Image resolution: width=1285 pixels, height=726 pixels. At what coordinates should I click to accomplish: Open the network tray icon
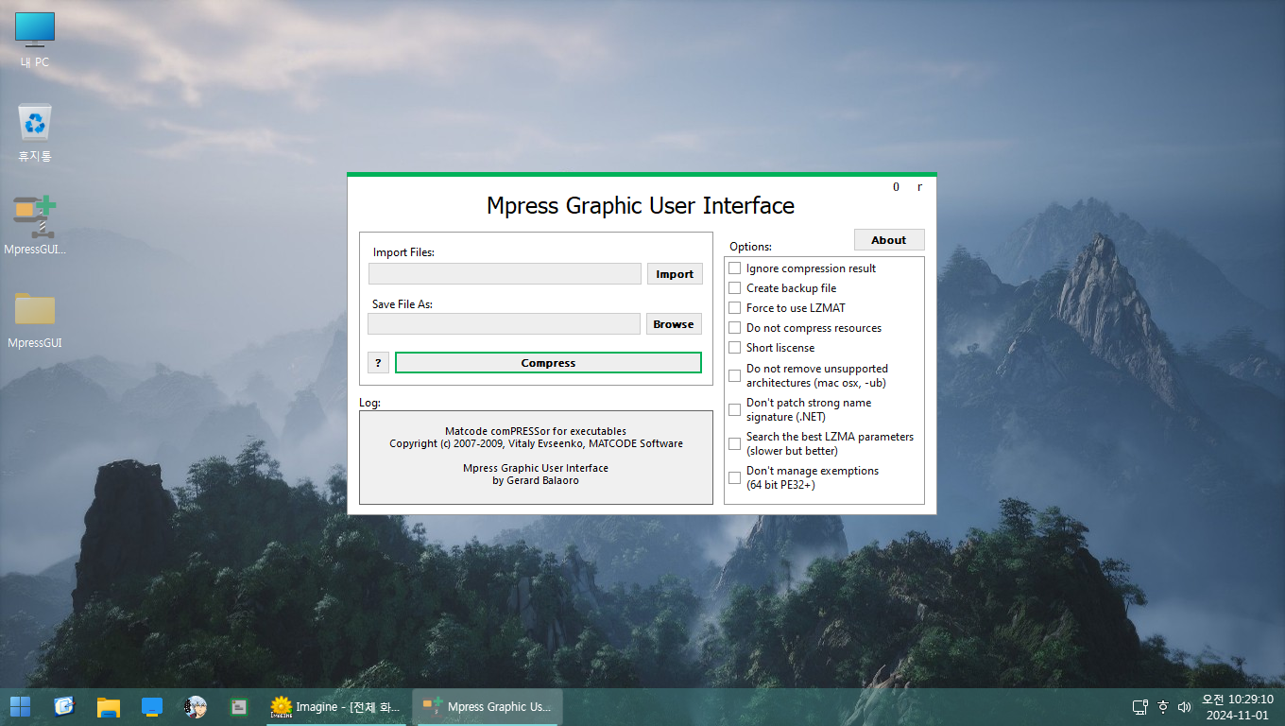(1140, 707)
